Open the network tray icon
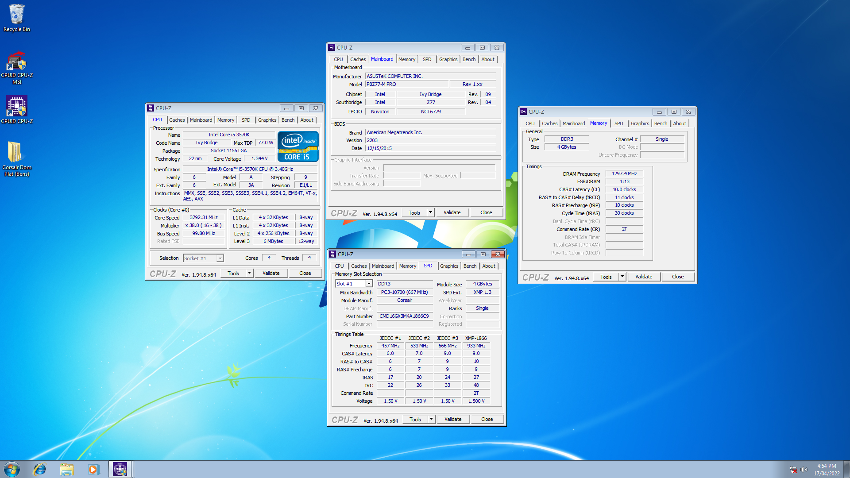 (793, 470)
